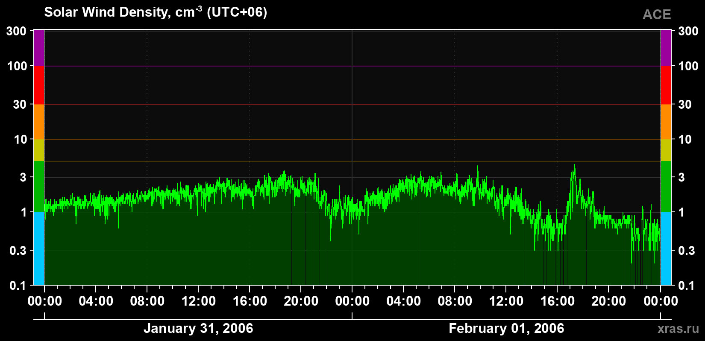Viewport: 705px width, 341px height.
Task: Click the 0.3 value on left axis
Action: 18,251
